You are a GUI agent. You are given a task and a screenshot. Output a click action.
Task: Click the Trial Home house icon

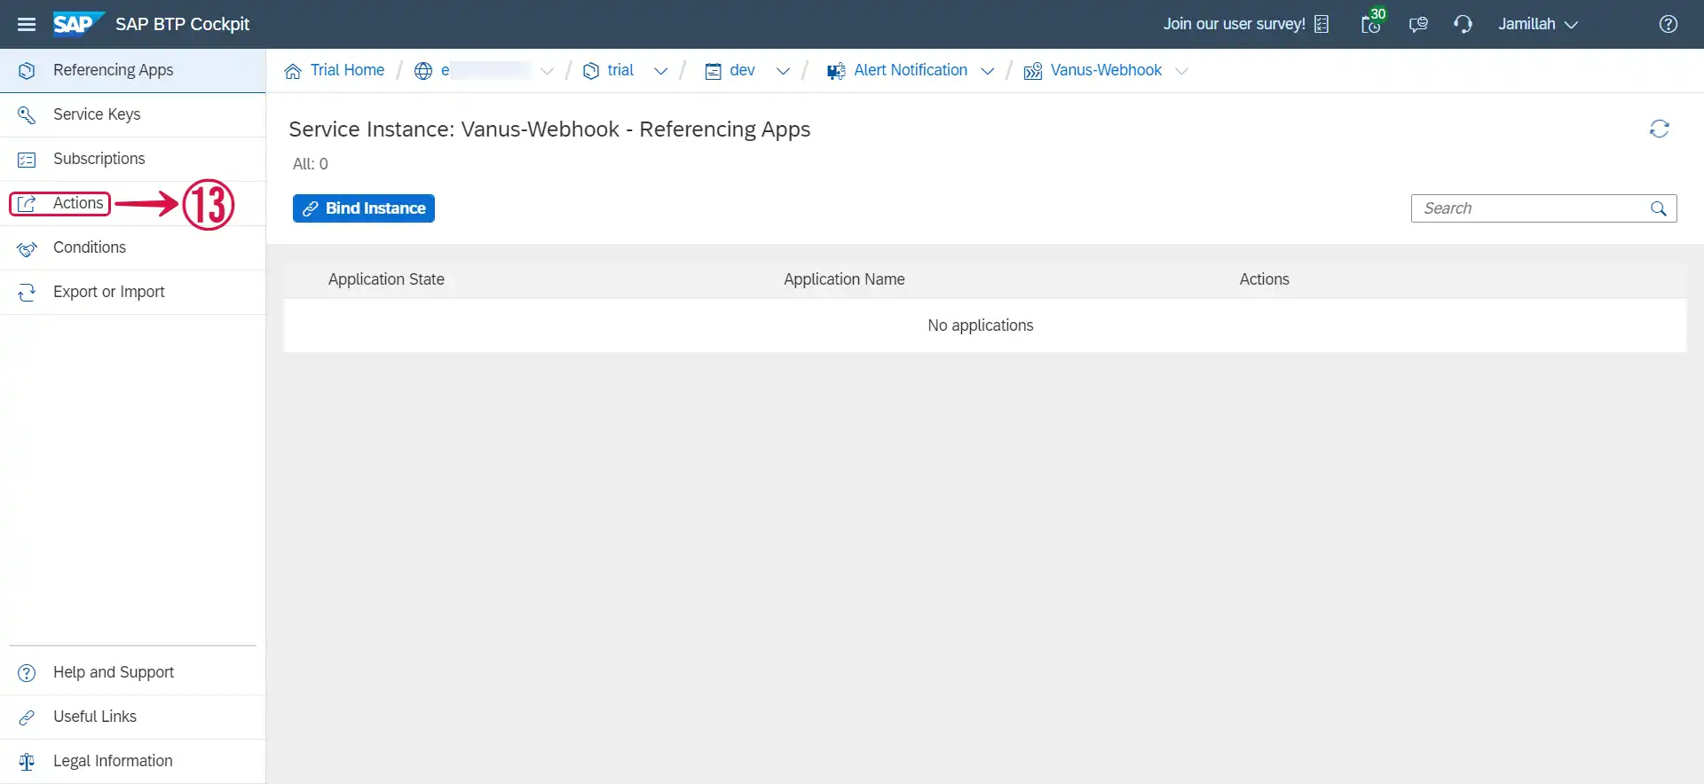[x=293, y=71]
